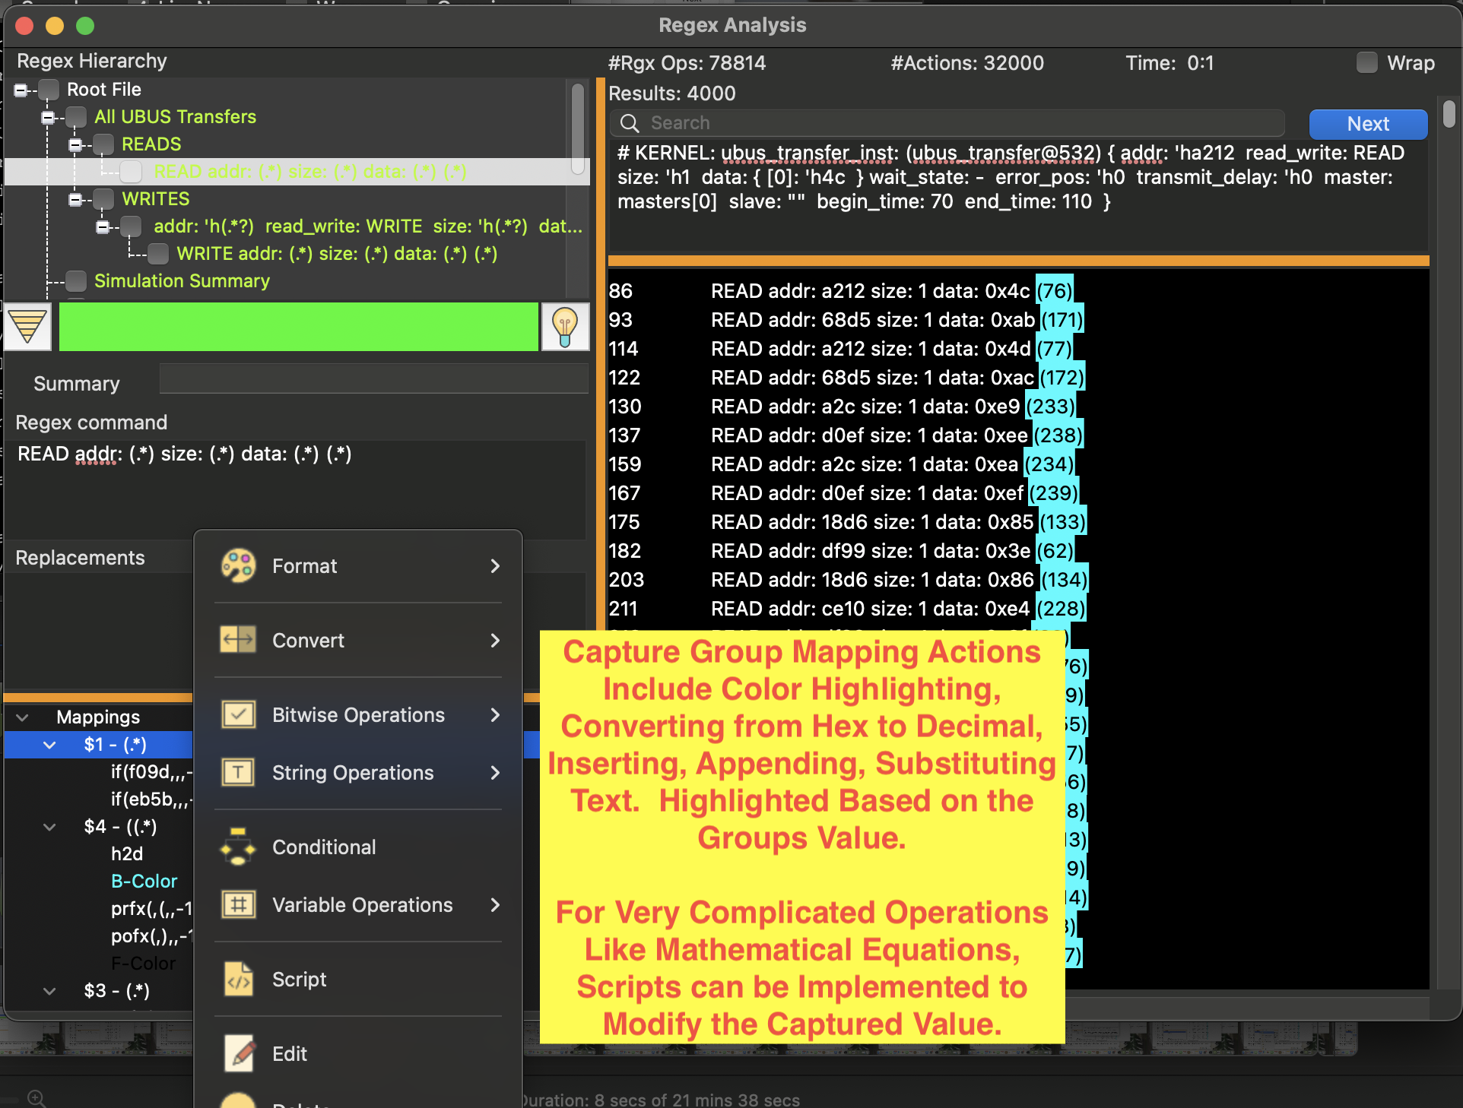This screenshot has width=1463, height=1108.
Task: Choose Script from the context menu
Action: point(358,979)
